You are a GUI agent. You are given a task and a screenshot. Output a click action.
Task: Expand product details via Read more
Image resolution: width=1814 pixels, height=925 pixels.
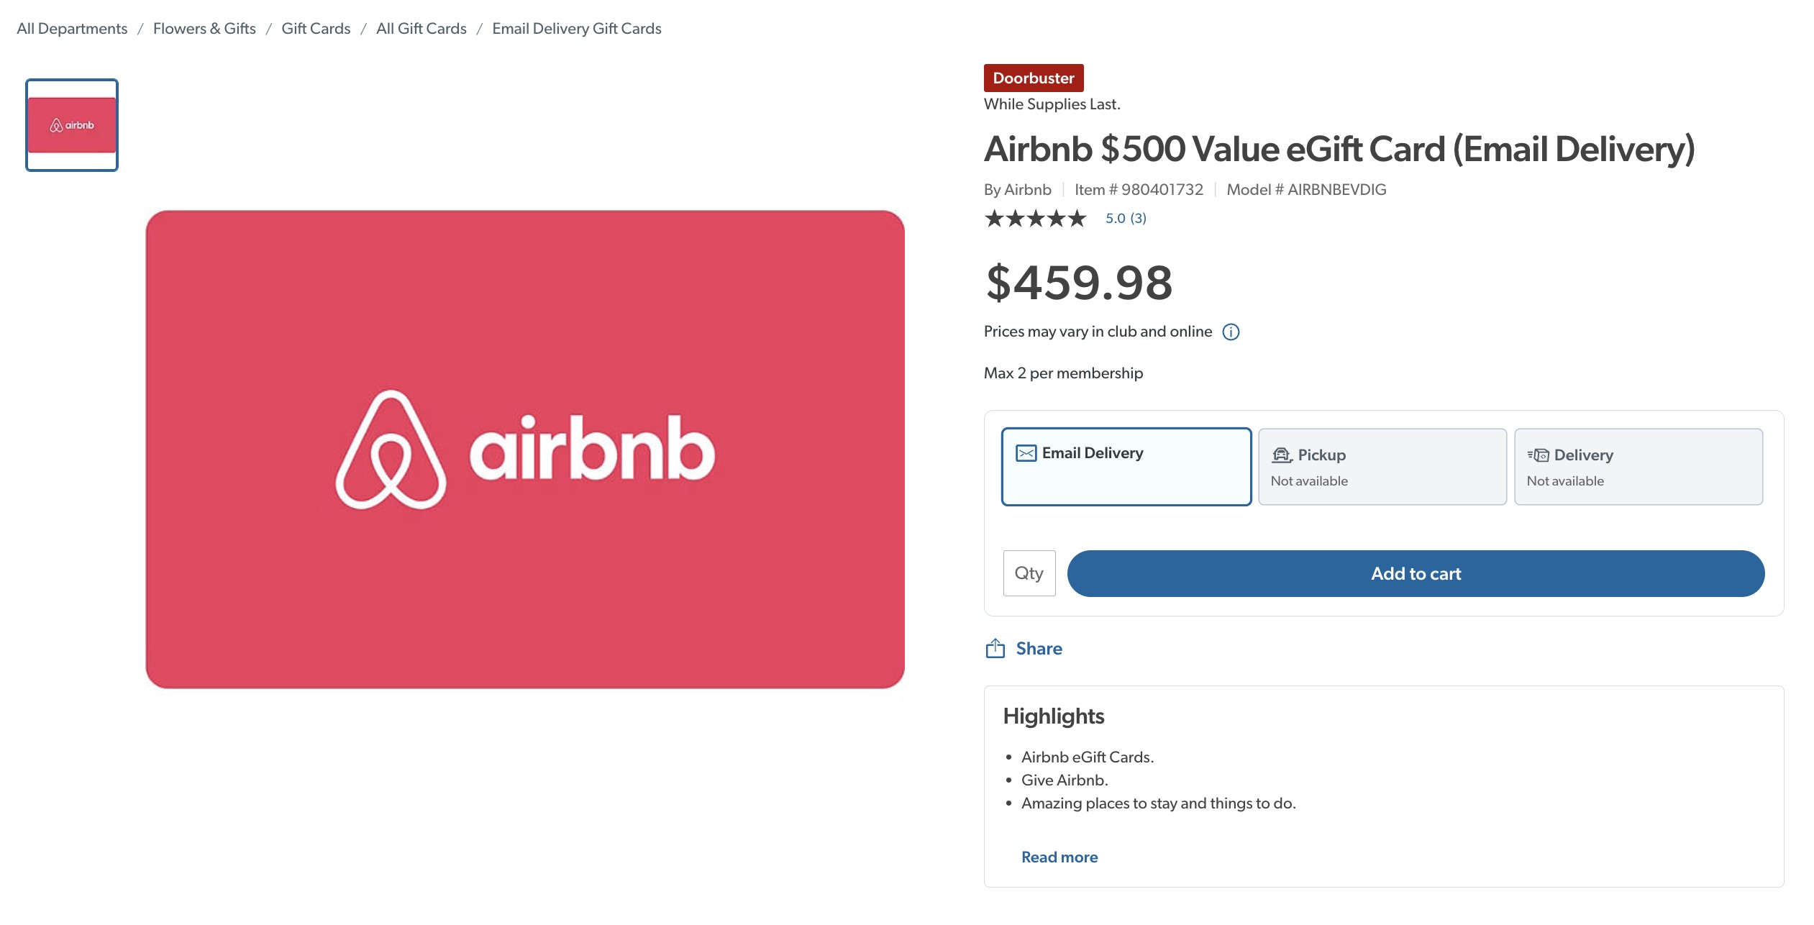(x=1059, y=857)
